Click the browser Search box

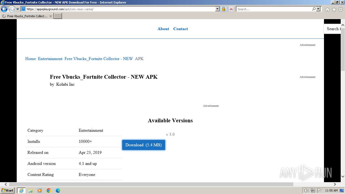(x=274, y=9)
